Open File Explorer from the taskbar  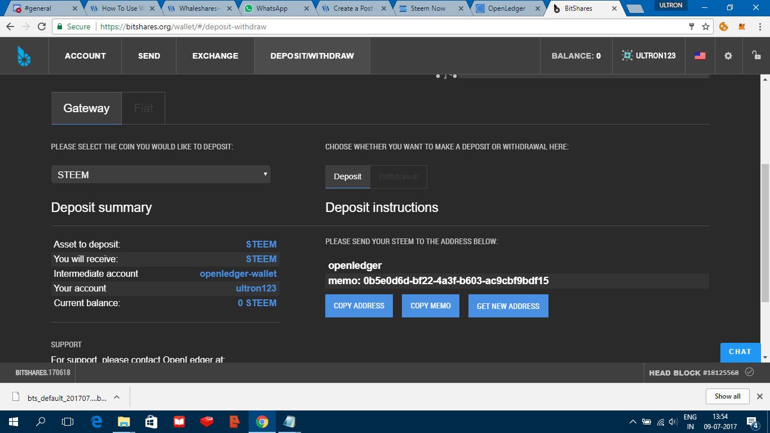coord(124,422)
